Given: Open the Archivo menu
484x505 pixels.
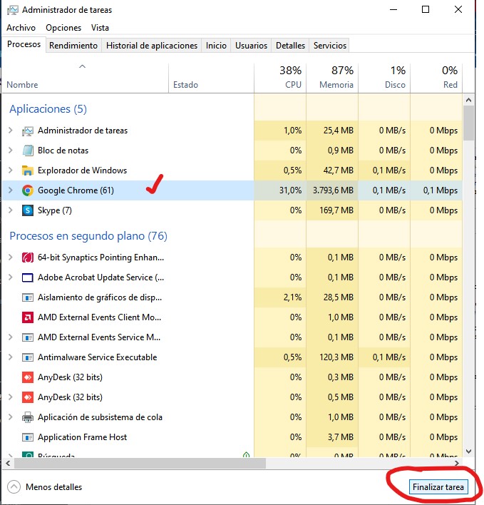Looking at the screenshot, I should pos(21,28).
